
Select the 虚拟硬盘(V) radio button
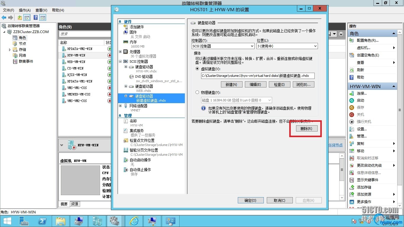[x=197, y=69]
